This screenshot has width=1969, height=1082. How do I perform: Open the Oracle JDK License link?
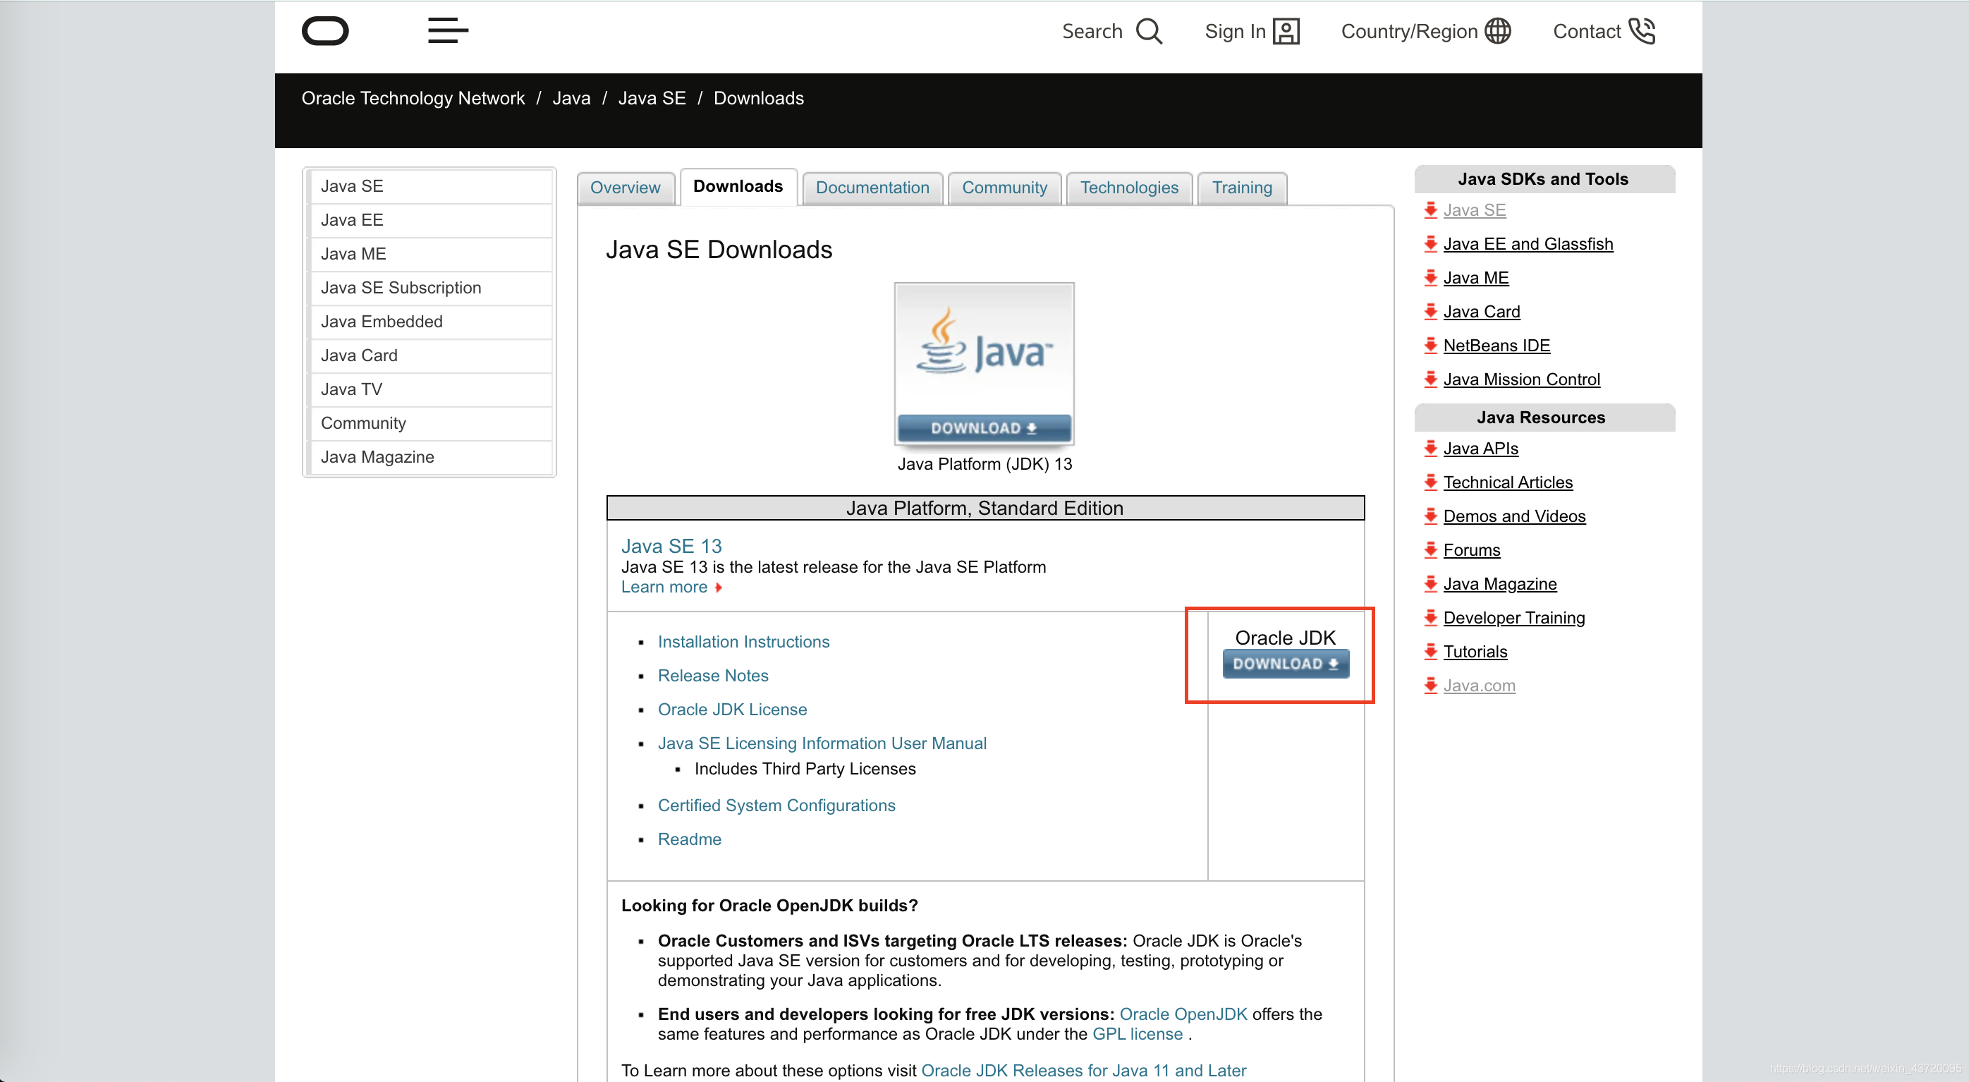pos(732,710)
